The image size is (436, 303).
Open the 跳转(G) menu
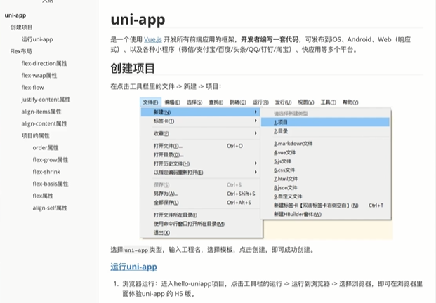238,102
